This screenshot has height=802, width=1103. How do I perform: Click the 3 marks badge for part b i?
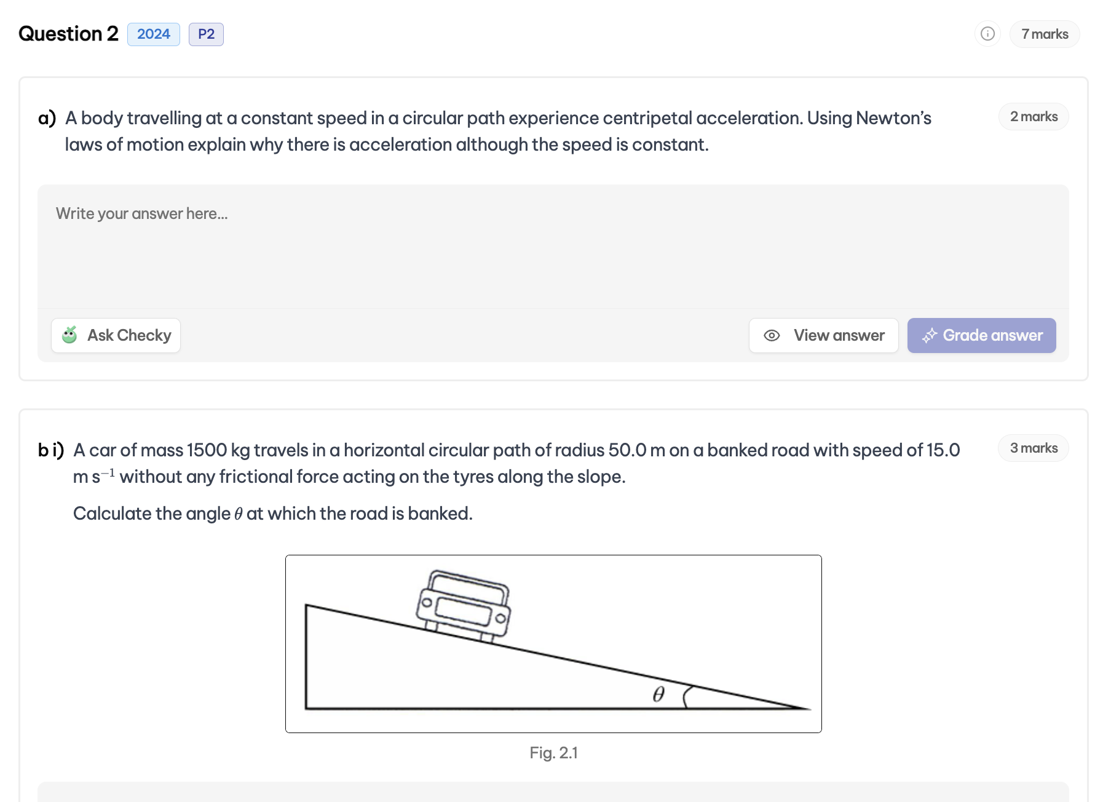coord(1034,448)
